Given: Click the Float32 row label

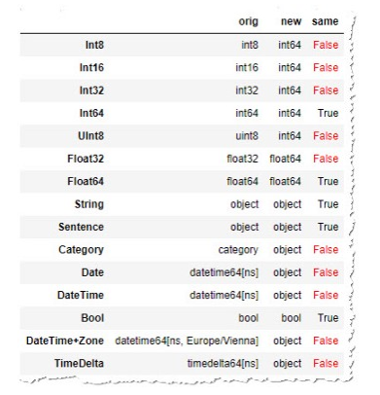Looking at the screenshot, I should [x=86, y=159].
